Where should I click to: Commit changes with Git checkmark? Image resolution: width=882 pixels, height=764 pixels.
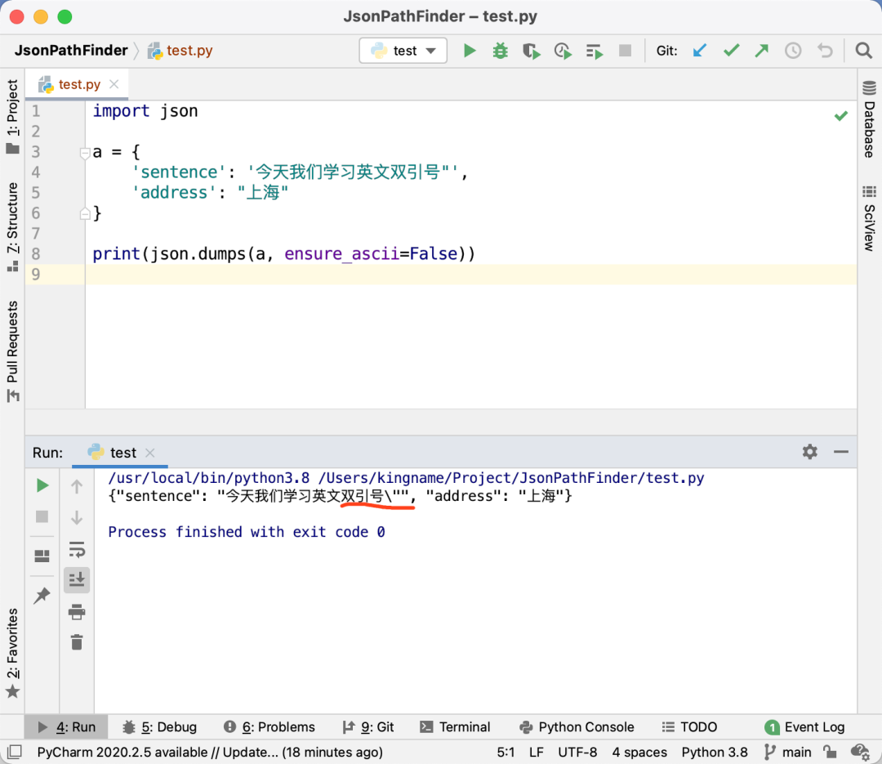731,51
